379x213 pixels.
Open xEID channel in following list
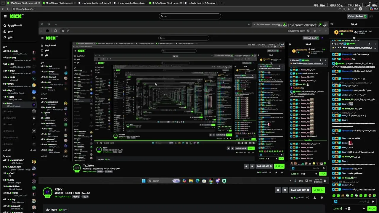[x=19, y=66]
